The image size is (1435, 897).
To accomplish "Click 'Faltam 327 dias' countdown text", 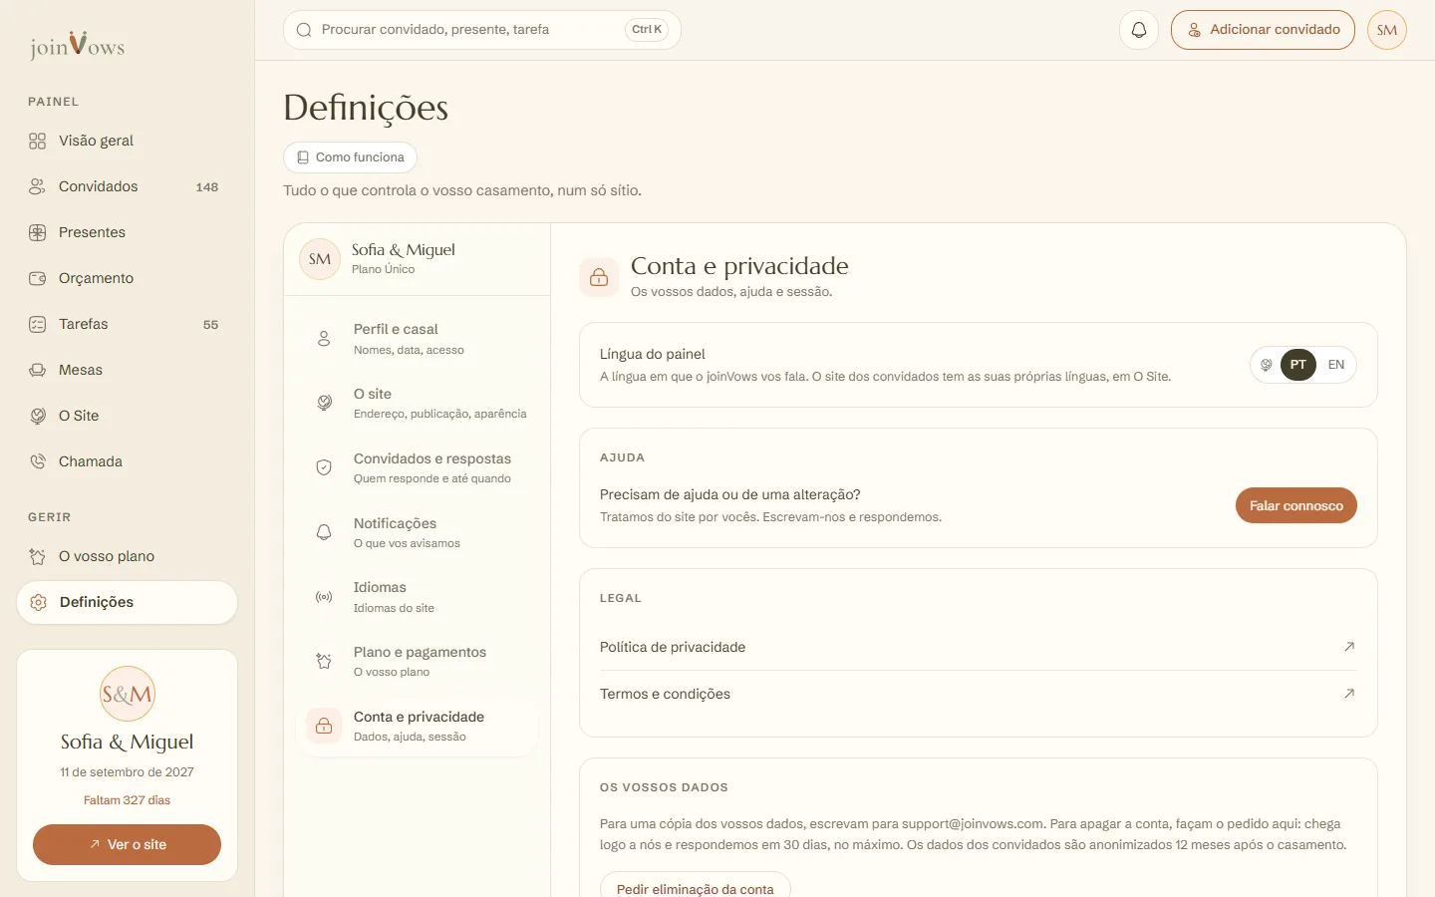I will (x=127, y=800).
